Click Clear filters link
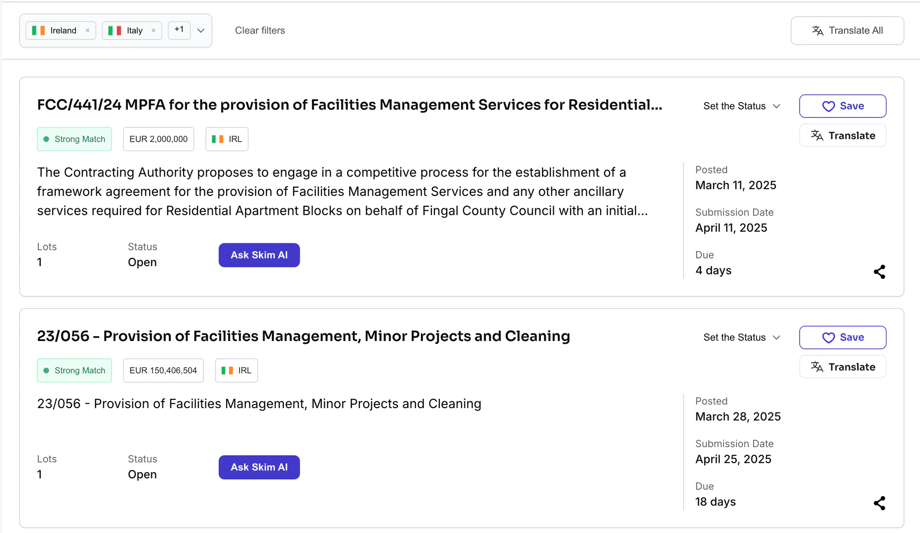This screenshot has width=920, height=533. pos(260,31)
